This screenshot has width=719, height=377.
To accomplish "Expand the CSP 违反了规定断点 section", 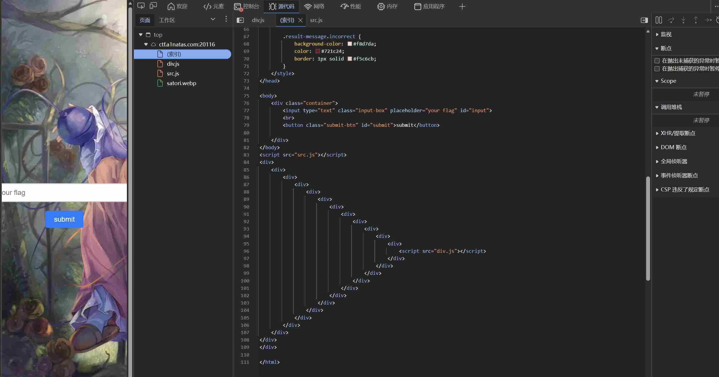I will 657,190.
